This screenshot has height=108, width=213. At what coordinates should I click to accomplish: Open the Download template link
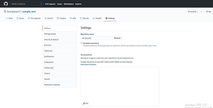pos(88,65)
